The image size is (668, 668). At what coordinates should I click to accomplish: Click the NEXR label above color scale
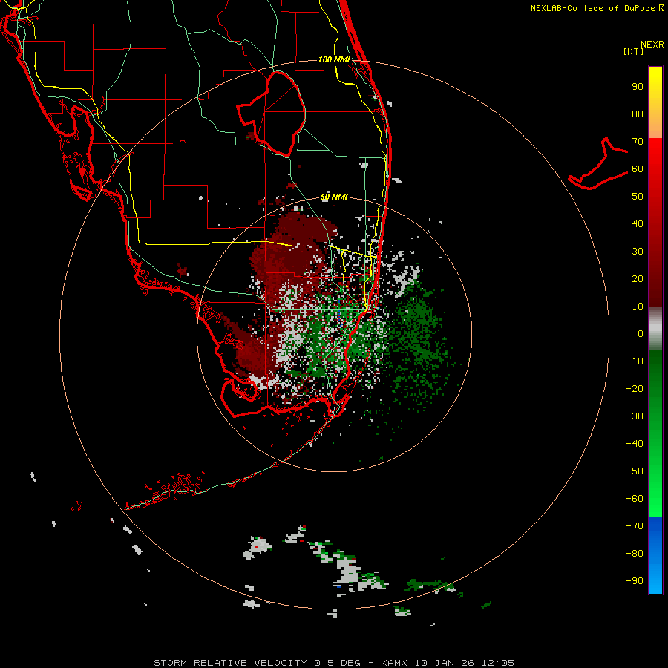[652, 45]
